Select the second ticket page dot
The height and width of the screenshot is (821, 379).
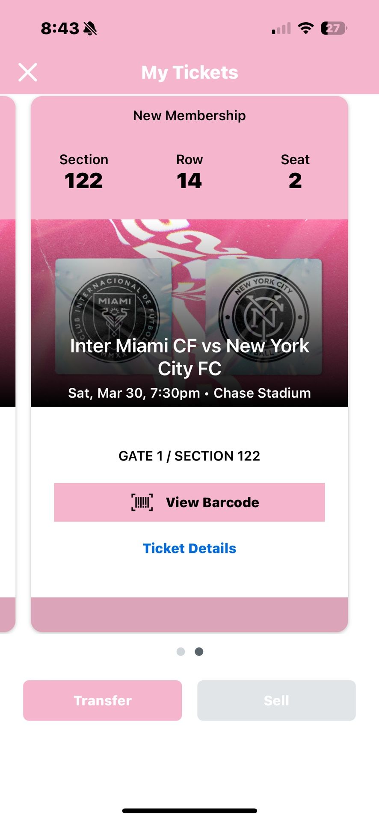198,651
